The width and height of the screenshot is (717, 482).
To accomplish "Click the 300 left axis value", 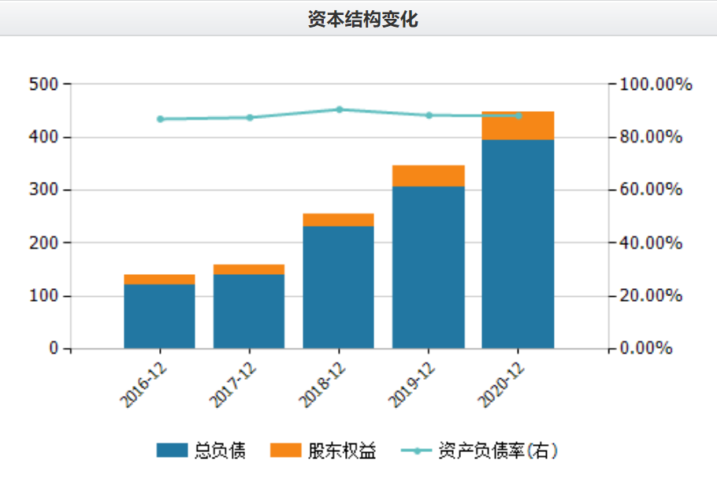I will click(44, 190).
